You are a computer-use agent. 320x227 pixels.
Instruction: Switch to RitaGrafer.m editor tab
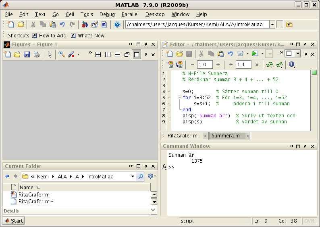(183, 136)
